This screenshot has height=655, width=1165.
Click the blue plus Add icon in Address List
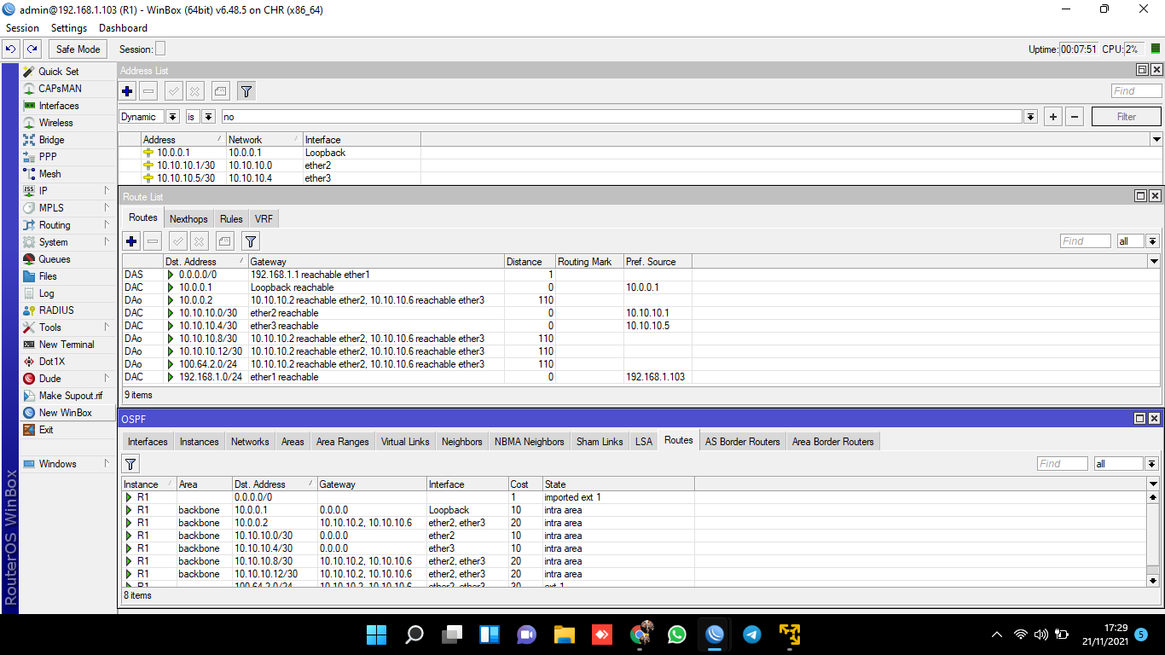coord(127,91)
